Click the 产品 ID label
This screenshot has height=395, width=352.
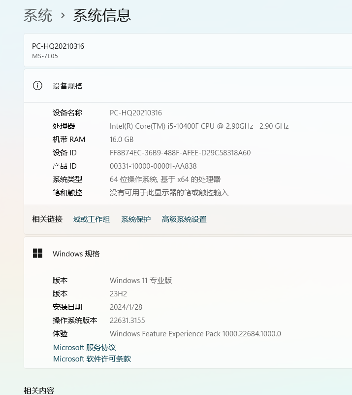coord(64,166)
